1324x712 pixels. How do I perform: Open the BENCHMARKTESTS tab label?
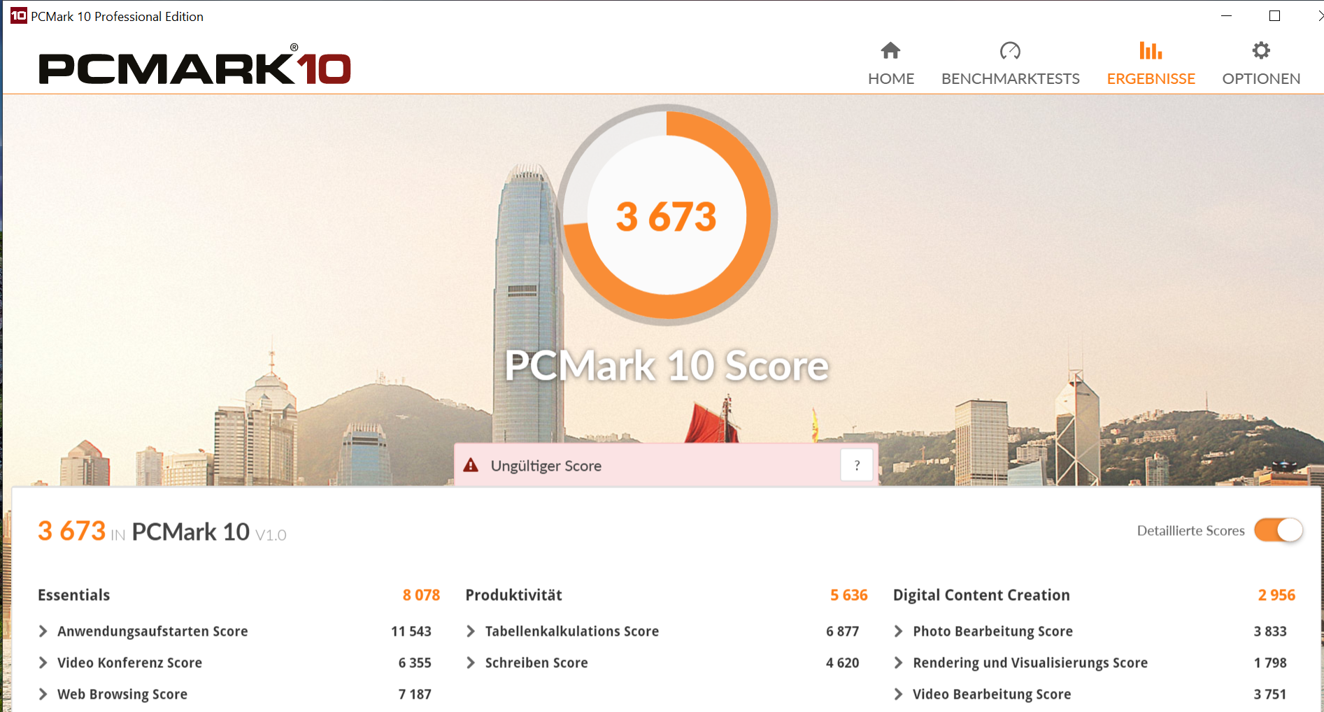[x=1011, y=79]
